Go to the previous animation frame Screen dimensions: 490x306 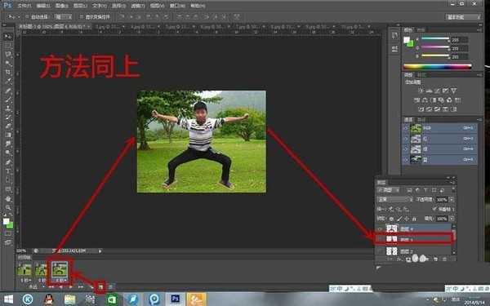60,286
